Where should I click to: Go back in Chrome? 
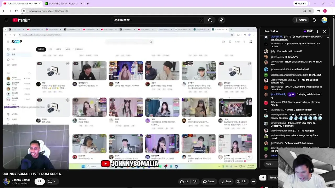point(4,11)
